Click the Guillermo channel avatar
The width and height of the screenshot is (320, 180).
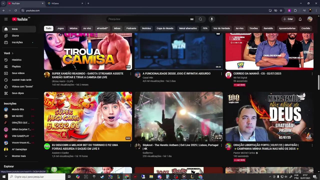138,146
